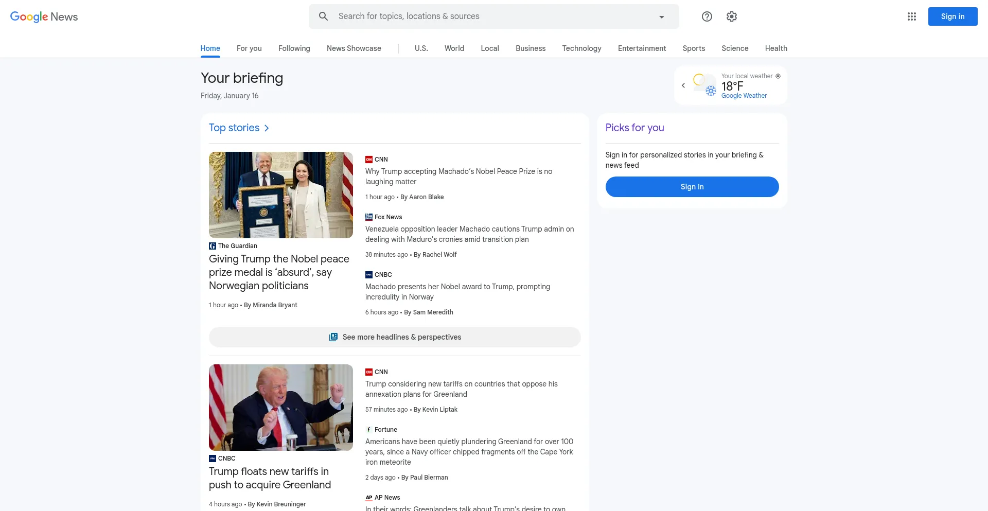Click The Guardian source icon
The width and height of the screenshot is (988, 511).
[212, 245]
